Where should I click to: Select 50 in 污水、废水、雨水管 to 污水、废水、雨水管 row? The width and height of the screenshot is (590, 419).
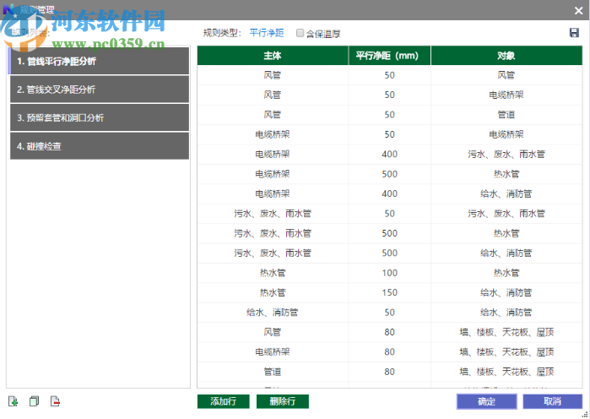tap(389, 214)
